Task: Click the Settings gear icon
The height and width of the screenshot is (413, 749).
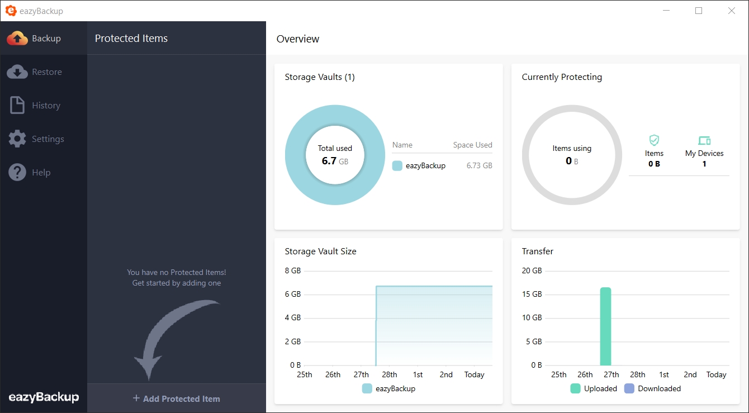Action: click(17, 139)
